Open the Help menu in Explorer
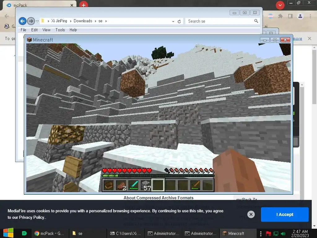Image resolution: width=317 pixels, height=238 pixels. (x=73, y=30)
